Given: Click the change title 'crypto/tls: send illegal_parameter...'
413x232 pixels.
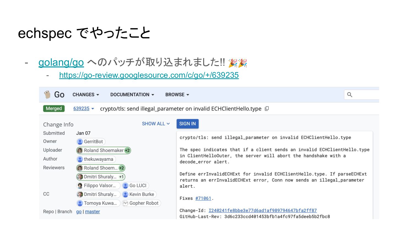Looking at the screenshot, I should pos(181,109).
